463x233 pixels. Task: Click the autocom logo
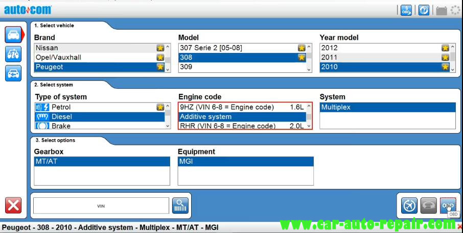[28, 10]
